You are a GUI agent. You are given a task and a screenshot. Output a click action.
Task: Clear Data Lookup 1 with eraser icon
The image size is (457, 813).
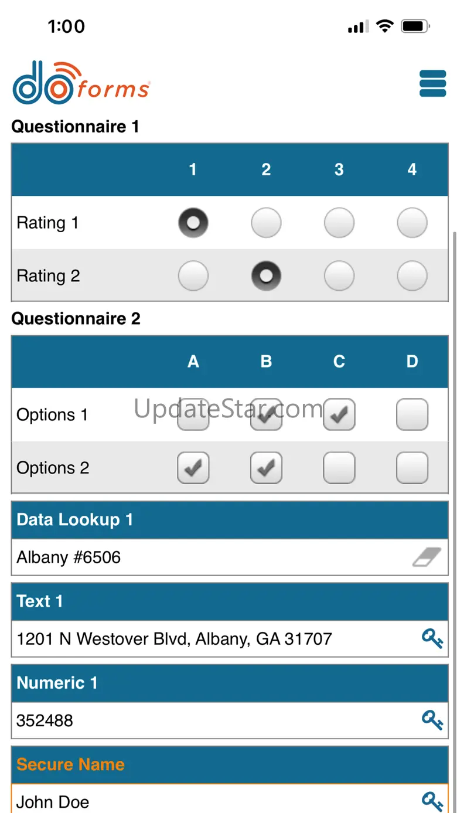click(427, 557)
